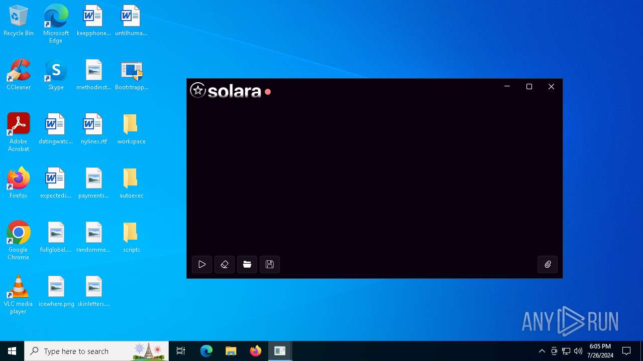The image size is (643, 361).
Task: Launch Edge from the taskbar
Action: [x=206, y=351]
